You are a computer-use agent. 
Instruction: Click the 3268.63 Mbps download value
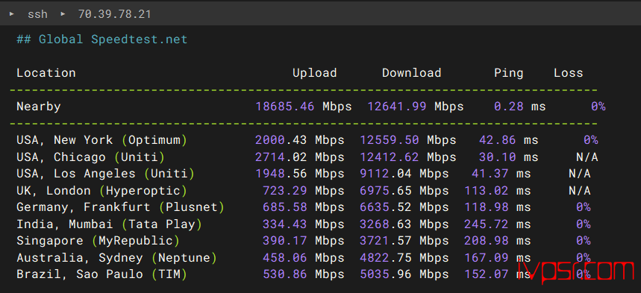pyautogui.click(x=404, y=224)
